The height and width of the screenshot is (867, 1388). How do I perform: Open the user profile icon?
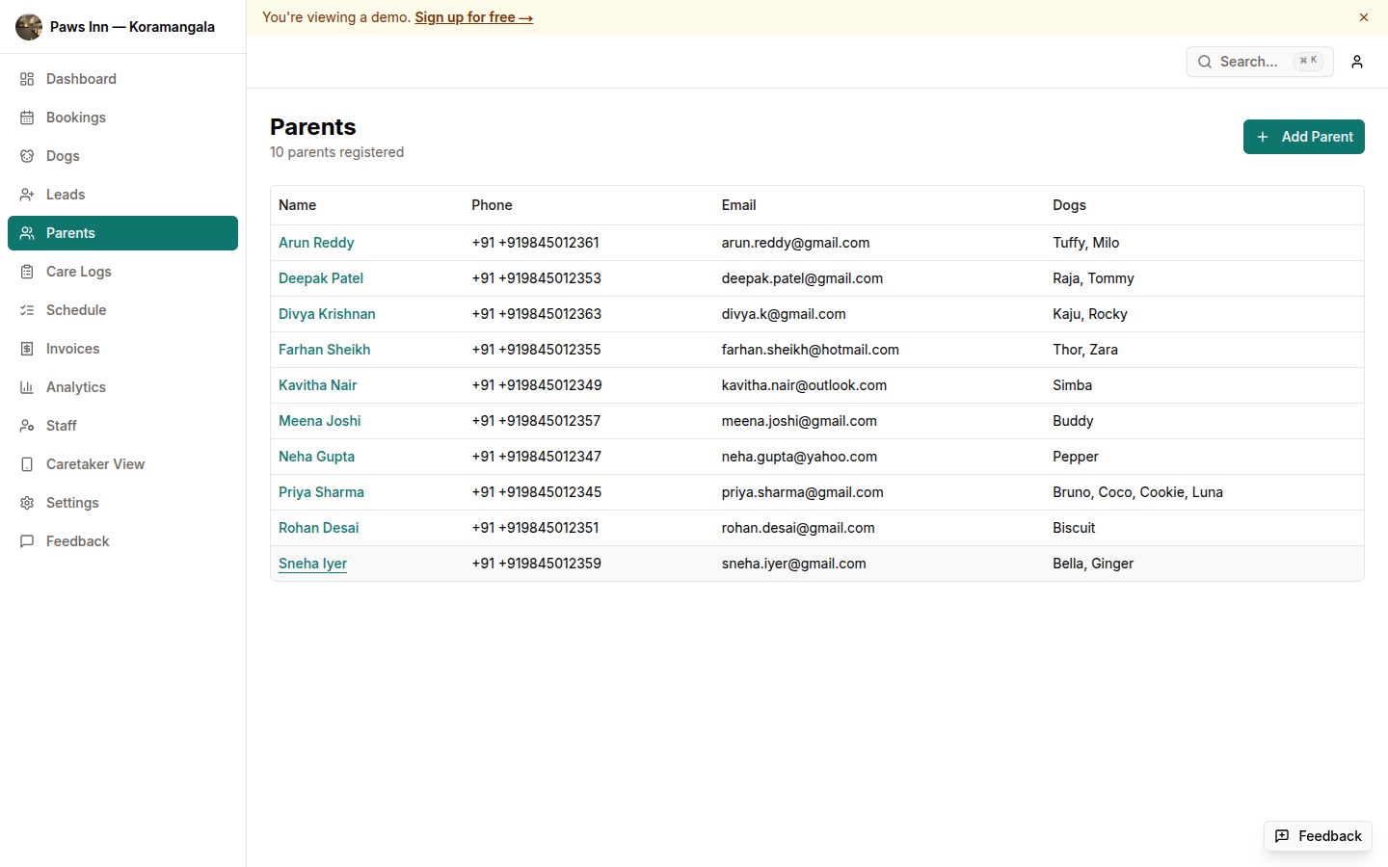pyautogui.click(x=1357, y=62)
